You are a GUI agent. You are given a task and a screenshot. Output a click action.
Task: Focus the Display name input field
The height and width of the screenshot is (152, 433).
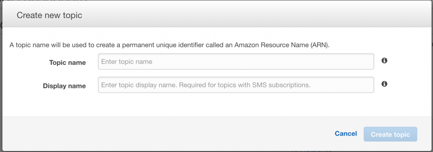pos(236,85)
